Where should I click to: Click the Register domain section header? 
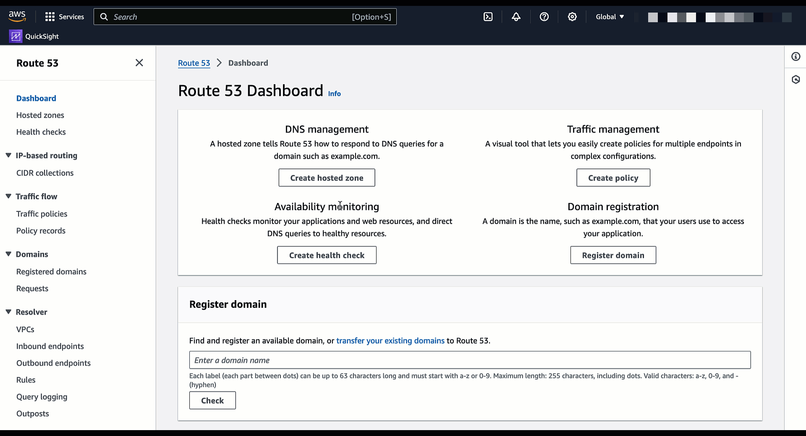(x=228, y=305)
